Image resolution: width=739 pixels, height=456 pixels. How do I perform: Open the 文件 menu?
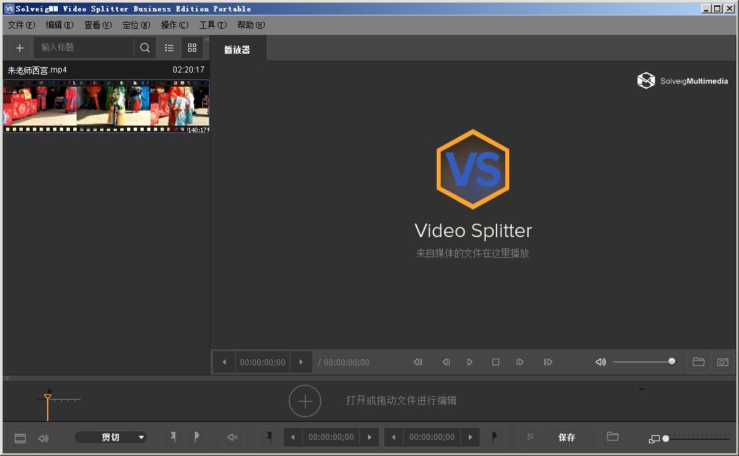[21, 25]
